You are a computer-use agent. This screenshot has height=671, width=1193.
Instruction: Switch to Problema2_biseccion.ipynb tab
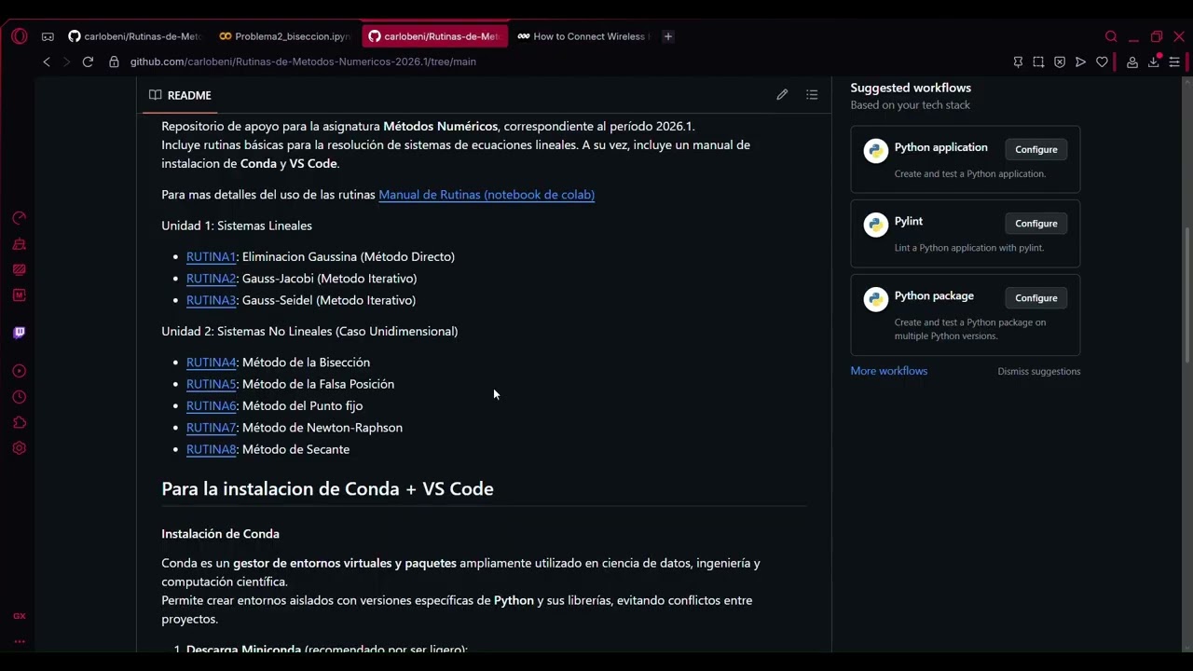click(284, 36)
